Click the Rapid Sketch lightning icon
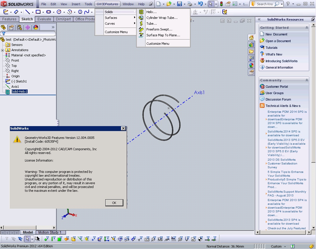Screen dimensions: 316x249 coord(225,12)
